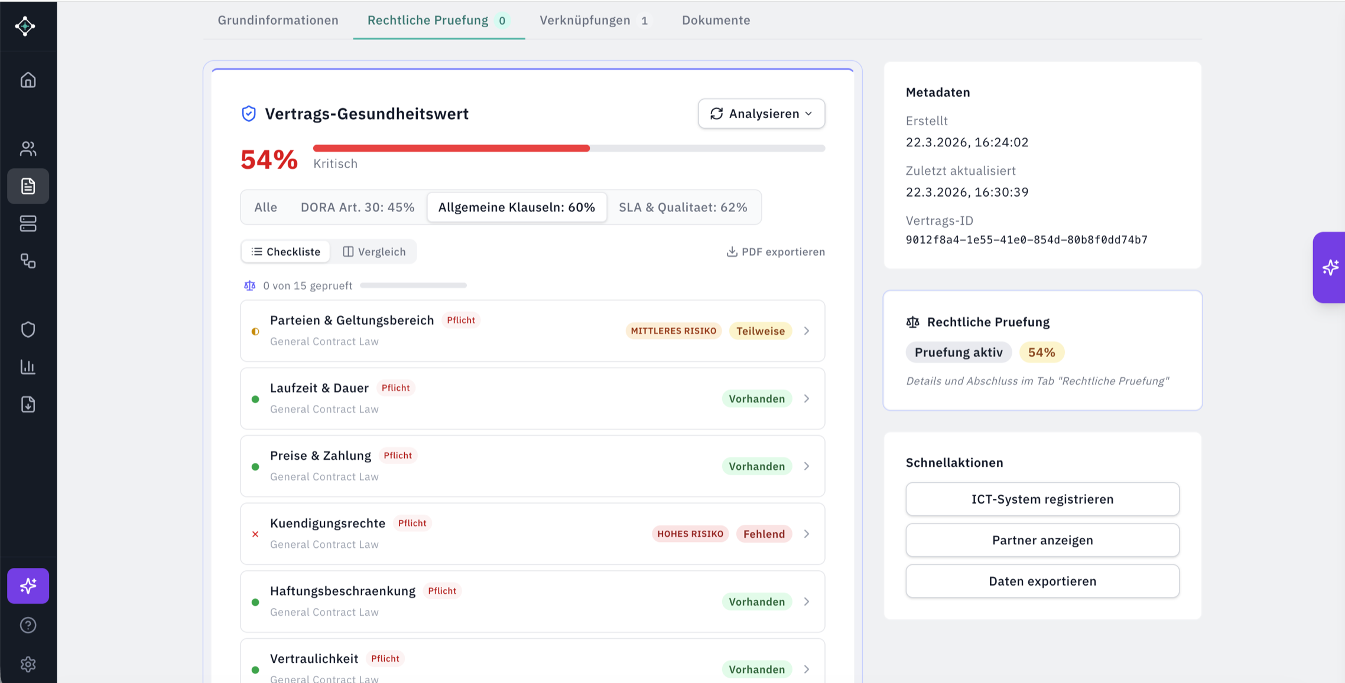Launch the purple AI assistant sparkle icon
The image size is (1345, 683).
(28, 586)
